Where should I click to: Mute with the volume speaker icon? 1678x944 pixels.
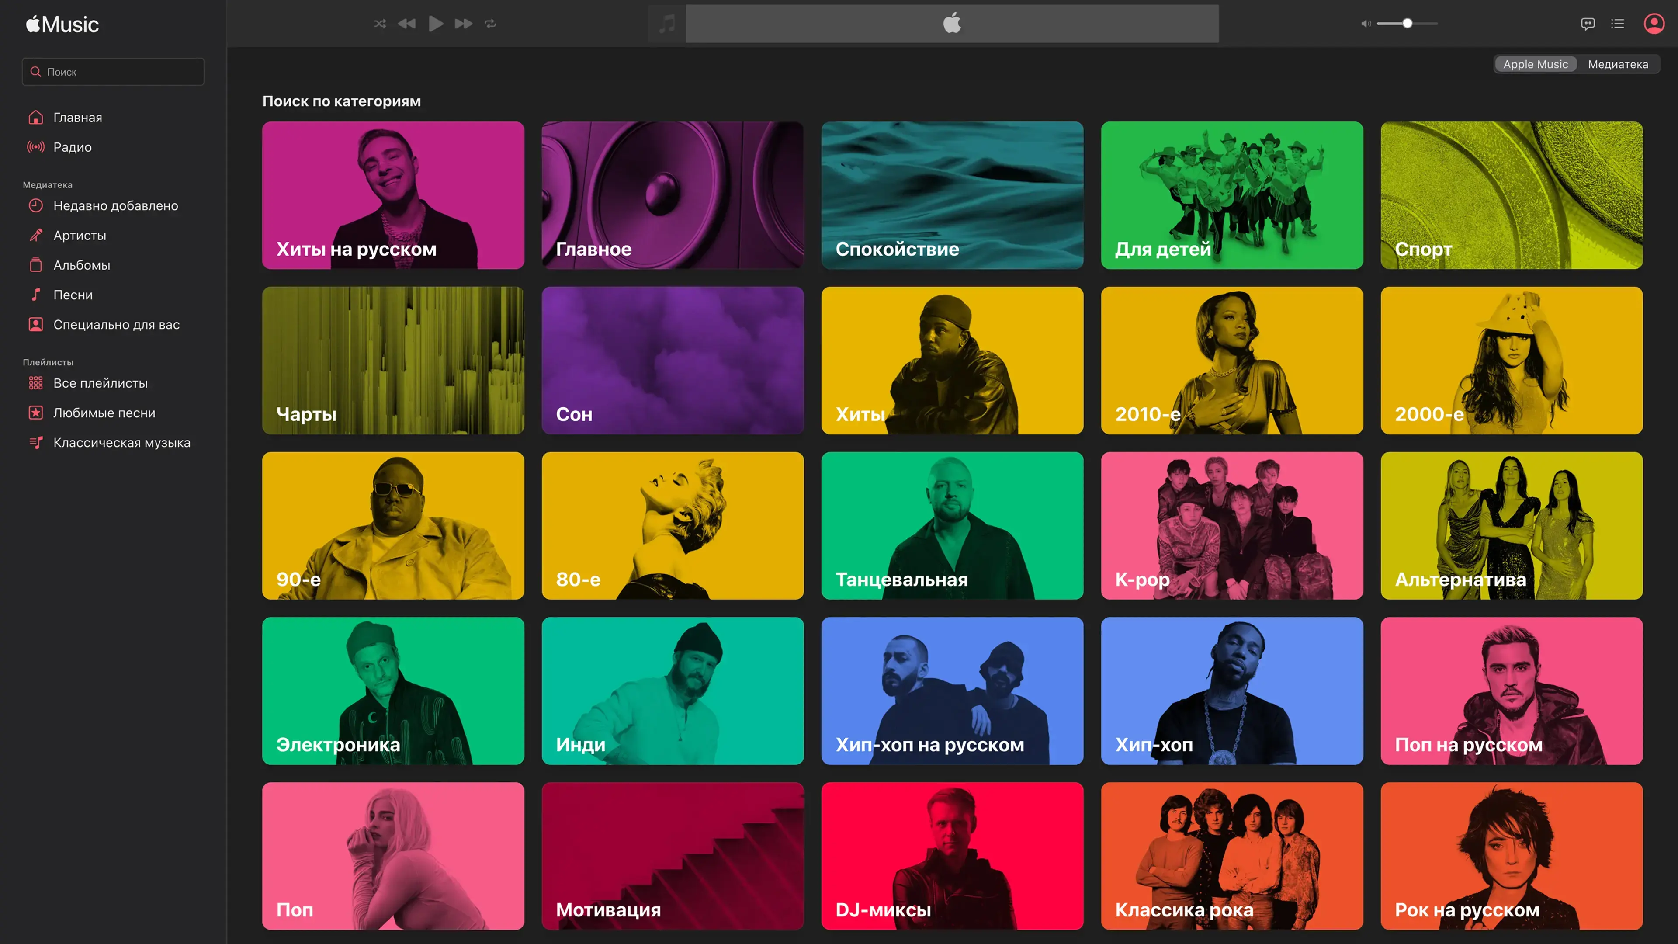(1366, 24)
